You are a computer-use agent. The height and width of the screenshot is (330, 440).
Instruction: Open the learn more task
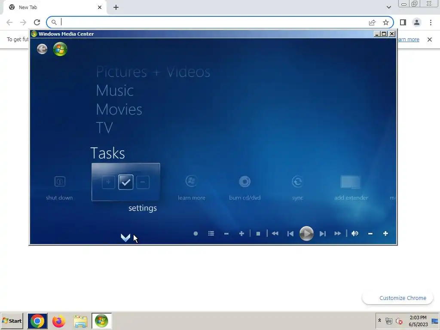192,188
